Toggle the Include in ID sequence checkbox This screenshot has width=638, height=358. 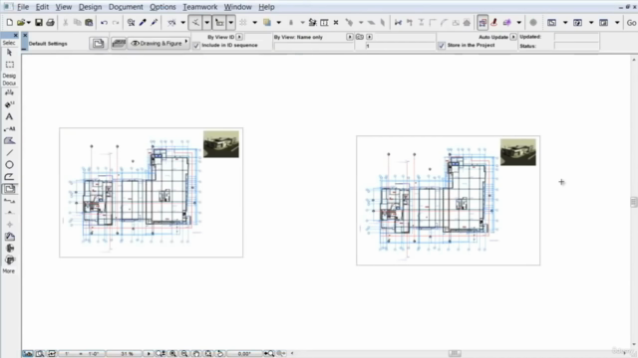[x=196, y=46]
